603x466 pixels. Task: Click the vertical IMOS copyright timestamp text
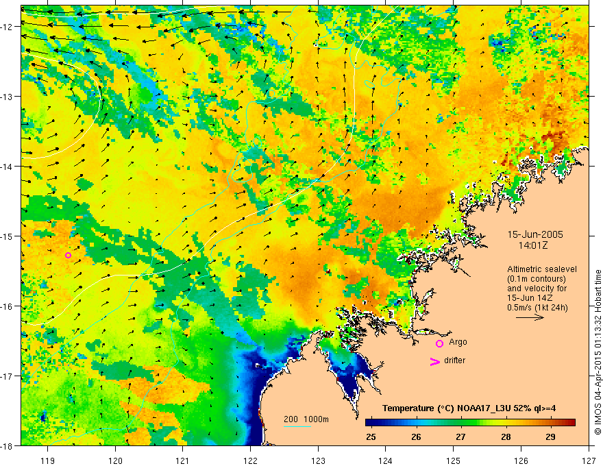(598, 352)
